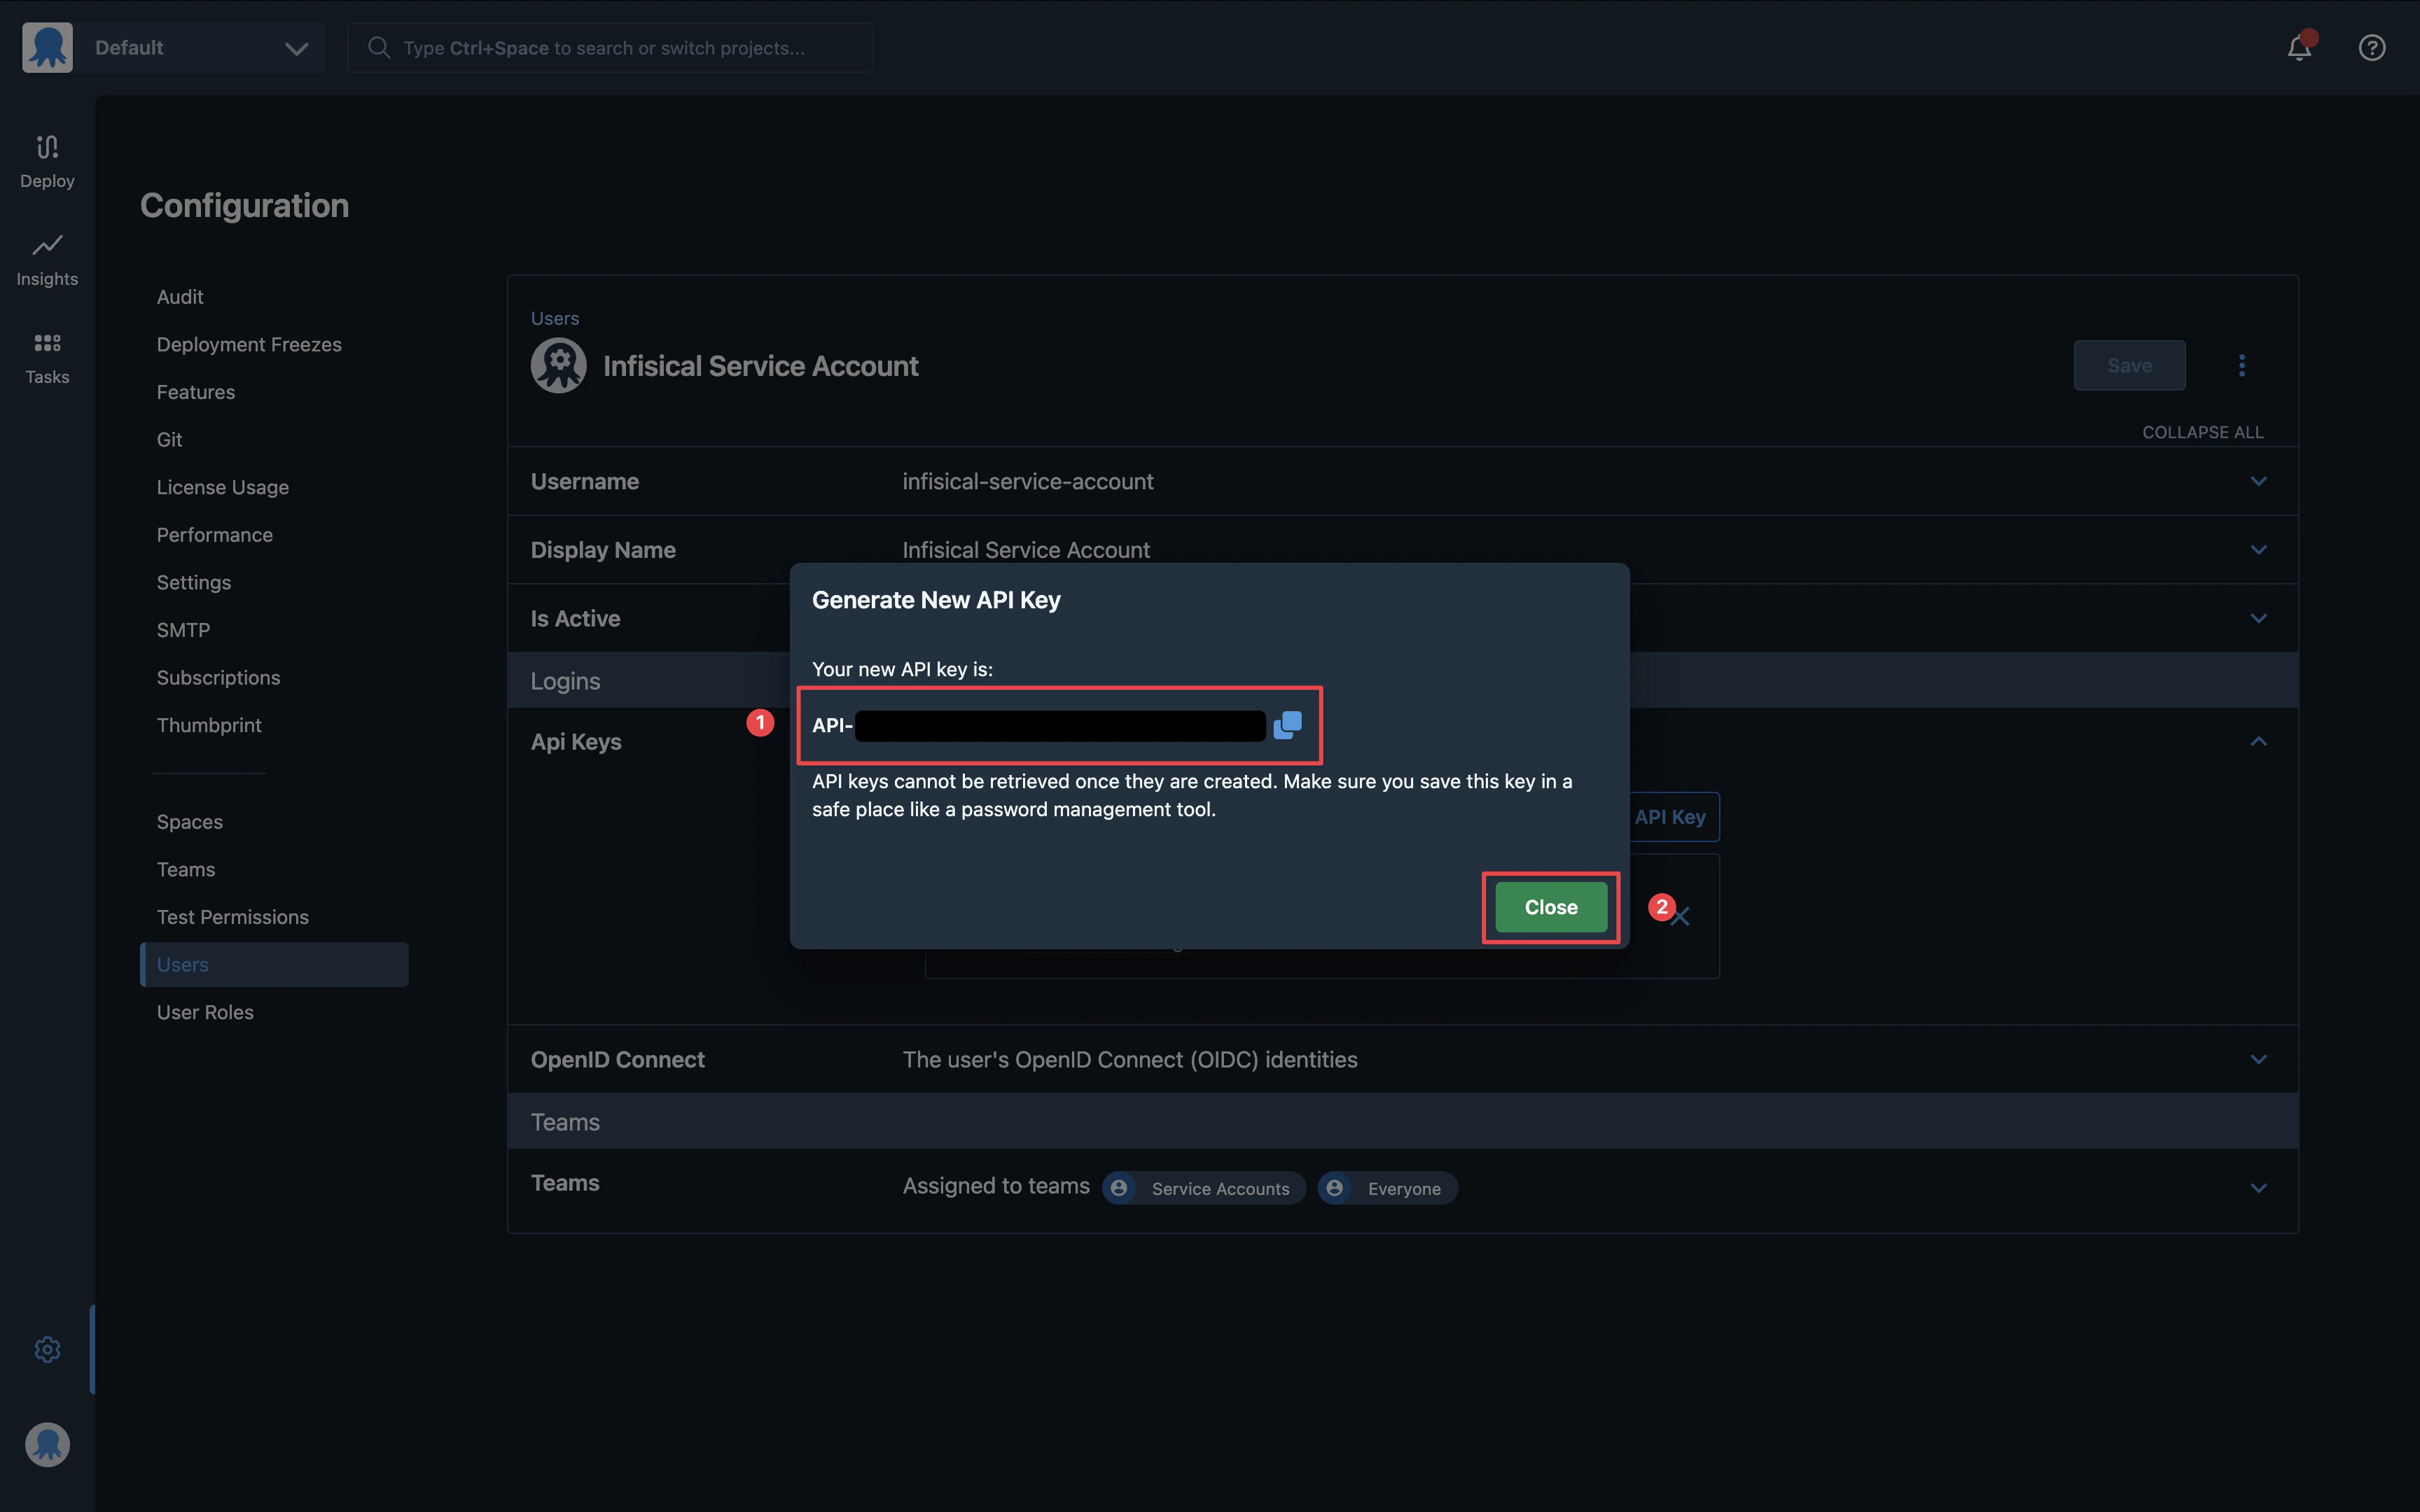2420x1512 pixels.
Task: Open Features configuration page
Action: coord(196,392)
